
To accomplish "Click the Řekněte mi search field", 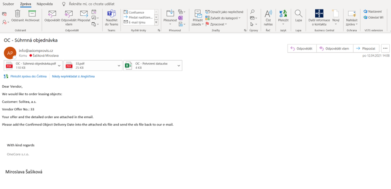I will (92, 4).
